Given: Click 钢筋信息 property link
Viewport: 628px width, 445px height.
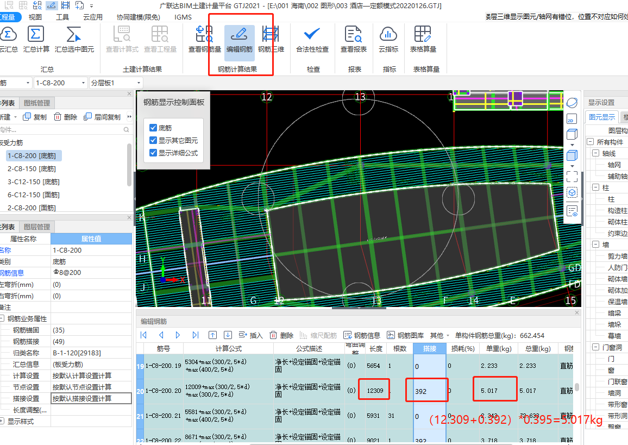Looking at the screenshot, I should point(12,273).
